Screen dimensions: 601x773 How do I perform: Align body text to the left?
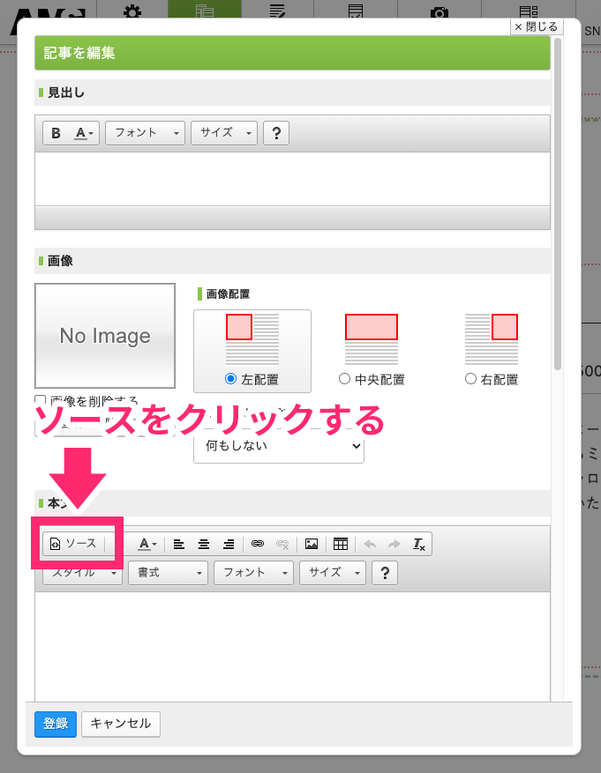[179, 544]
